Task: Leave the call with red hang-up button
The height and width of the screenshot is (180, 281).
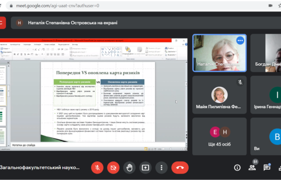Action: click(x=180, y=168)
